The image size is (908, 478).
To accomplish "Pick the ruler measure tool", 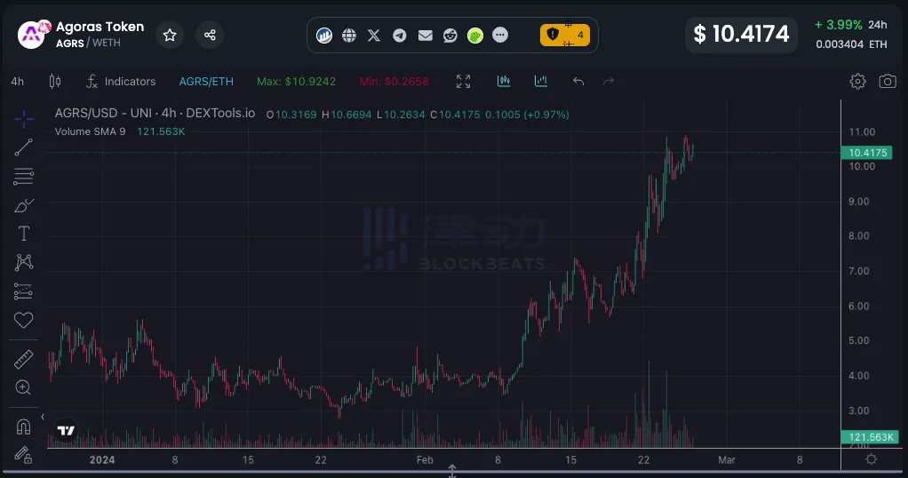I will (x=24, y=359).
